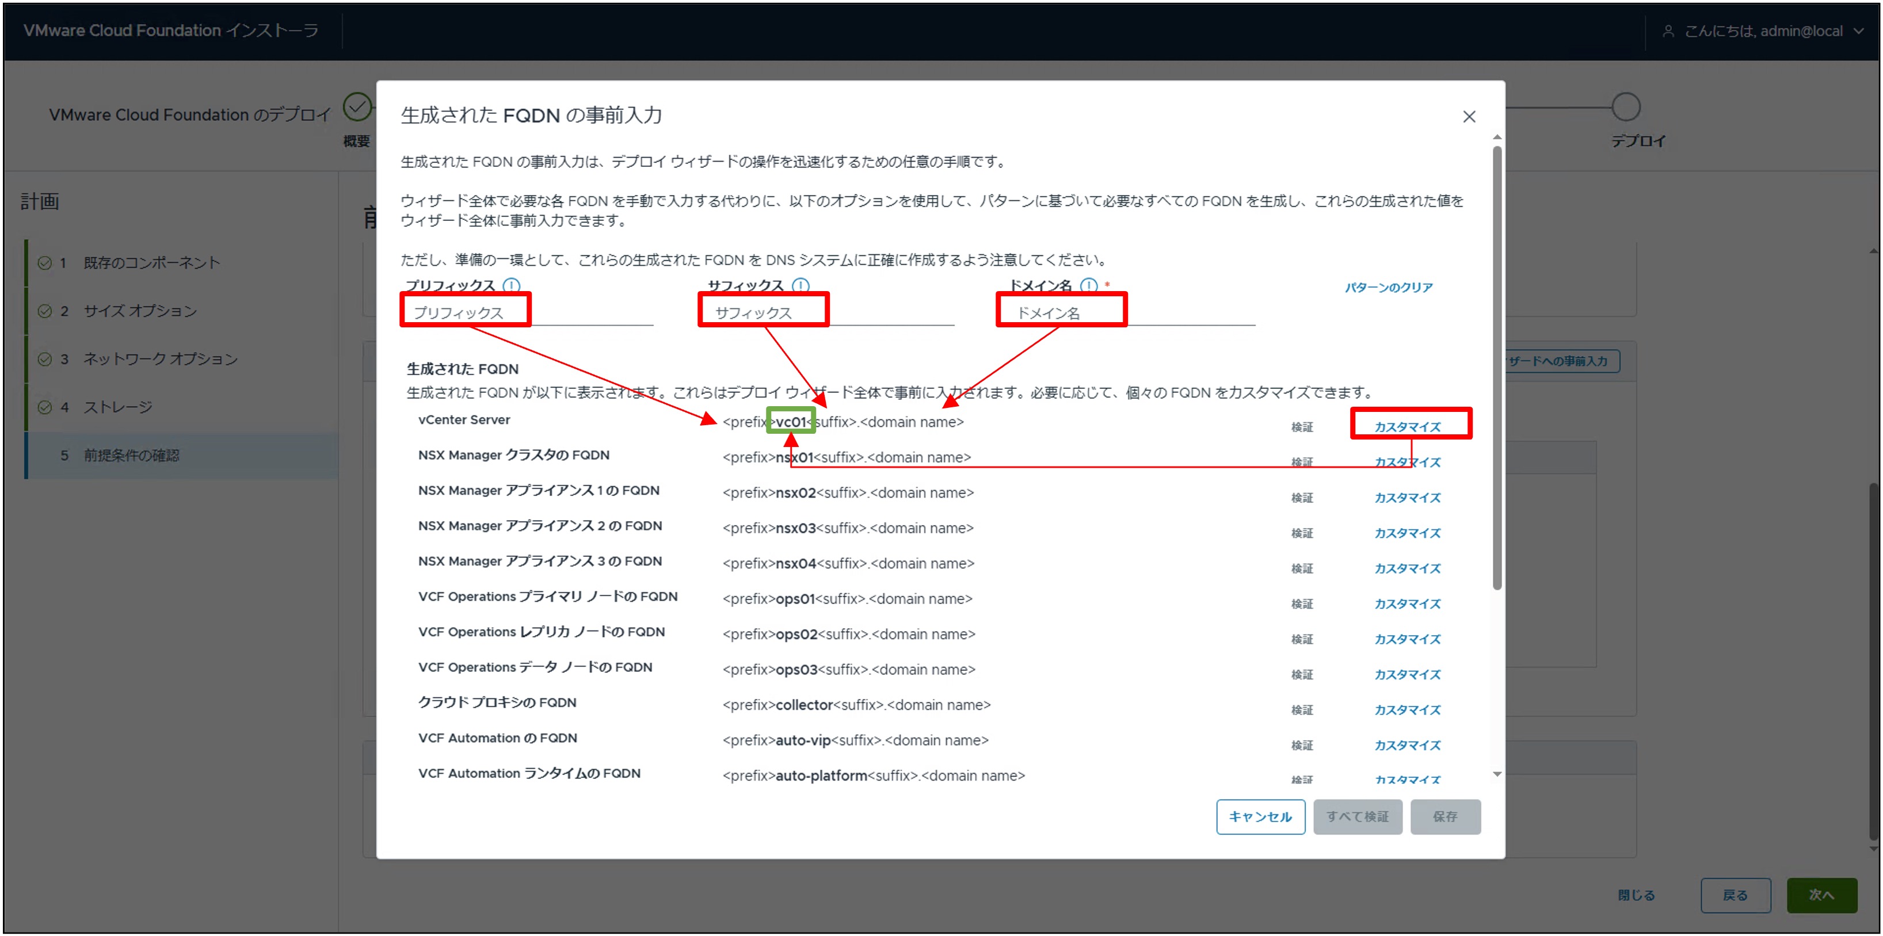
Task: Click the dialog scrollbar down arrow
Action: point(1496,774)
